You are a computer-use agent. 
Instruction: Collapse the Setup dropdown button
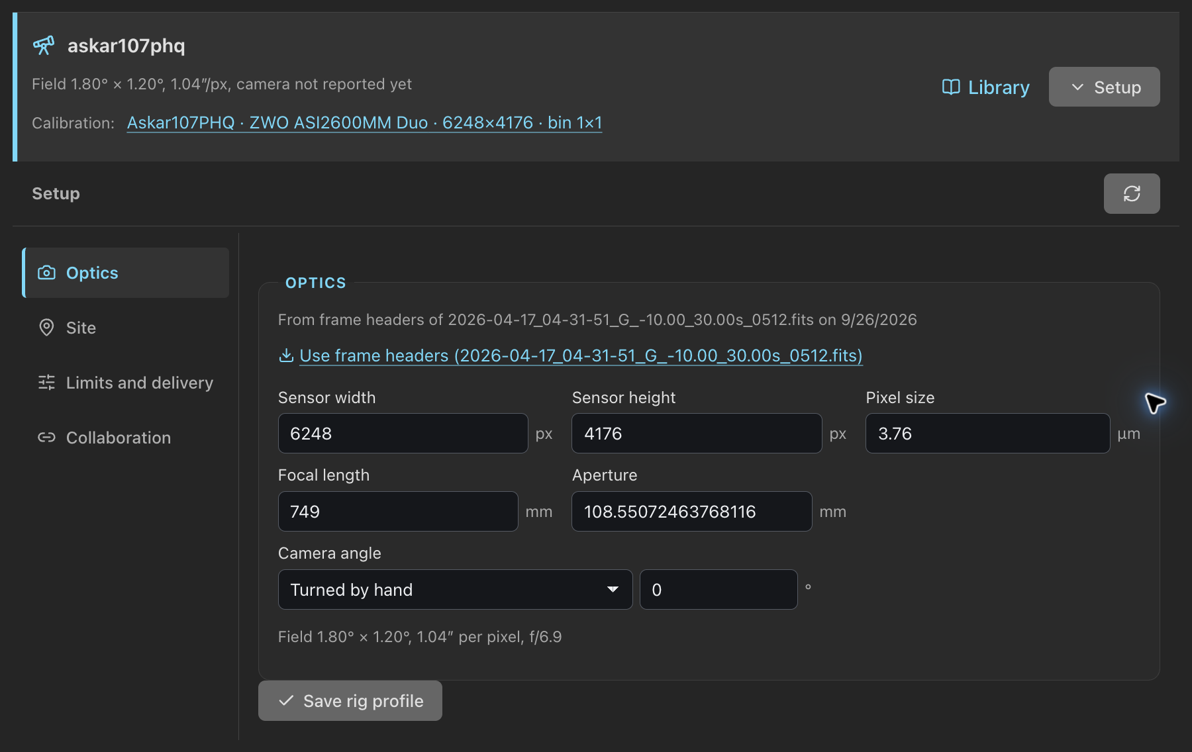[1104, 87]
